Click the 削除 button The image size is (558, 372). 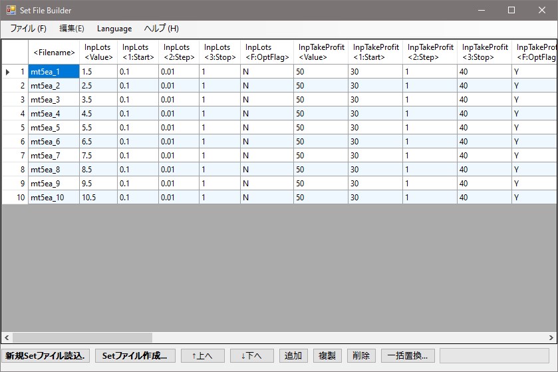pos(361,355)
